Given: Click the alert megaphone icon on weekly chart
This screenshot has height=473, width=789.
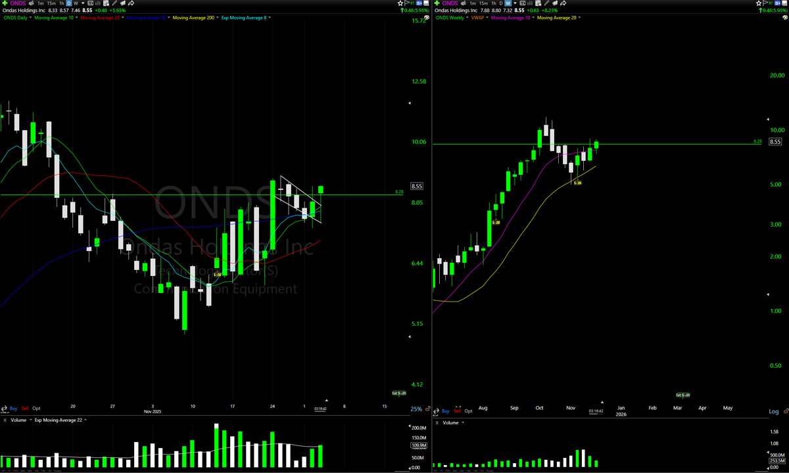Looking at the screenshot, I should pyautogui.click(x=464, y=3).
